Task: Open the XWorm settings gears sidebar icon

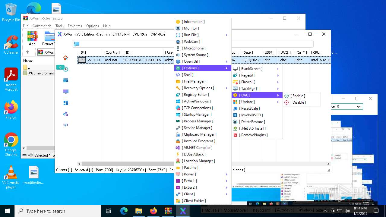Action: [x=65, y=114]
